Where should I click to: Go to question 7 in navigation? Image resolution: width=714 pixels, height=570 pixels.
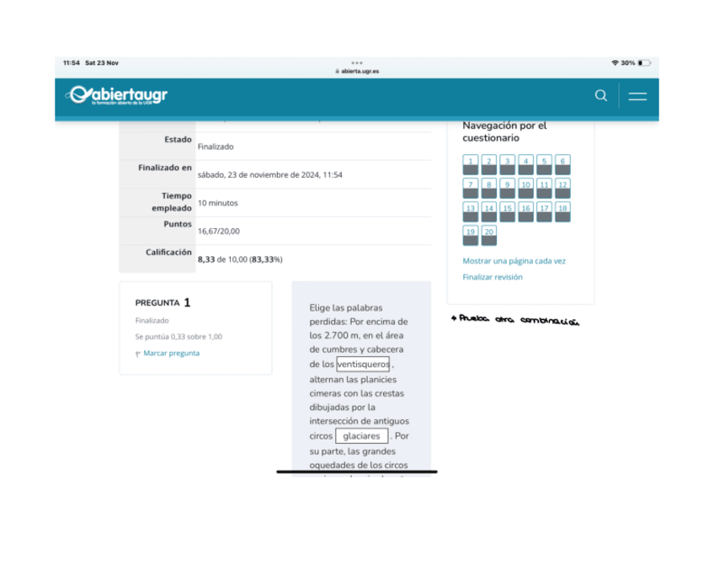pos(471,189)
